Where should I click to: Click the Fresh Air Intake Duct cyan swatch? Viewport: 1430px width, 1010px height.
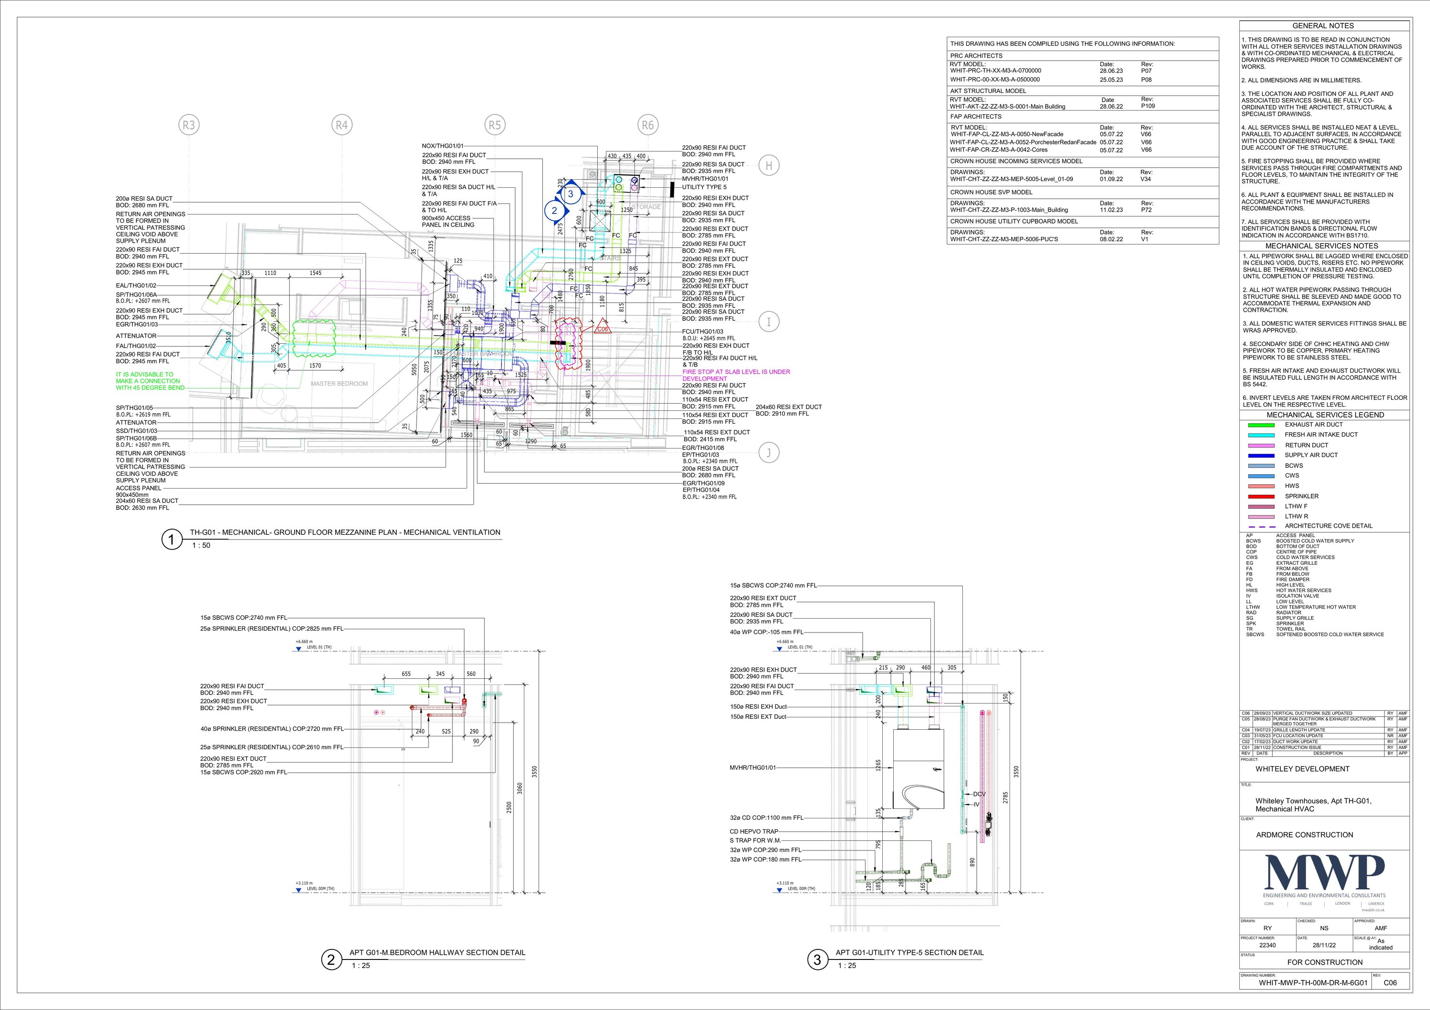coord(1261,435)
